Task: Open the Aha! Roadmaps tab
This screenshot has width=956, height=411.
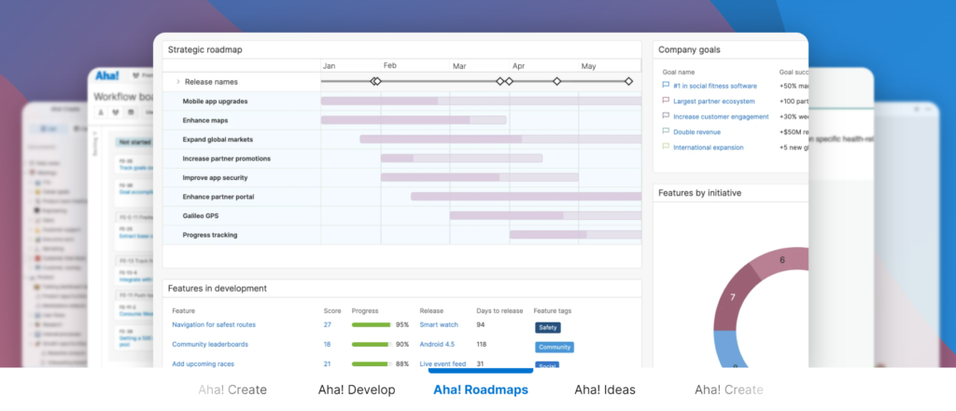Action: (x=480, y=390)
